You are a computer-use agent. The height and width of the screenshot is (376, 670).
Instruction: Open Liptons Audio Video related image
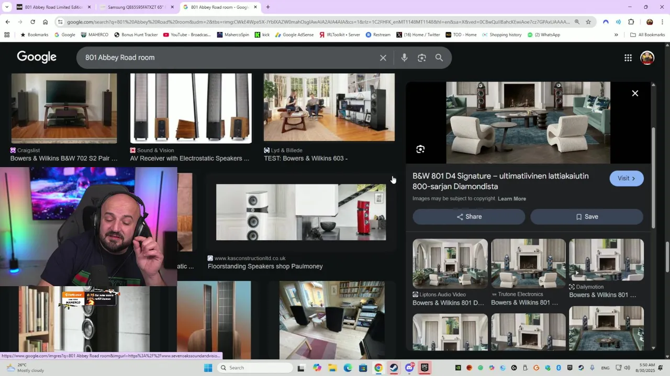click(450, 263)
